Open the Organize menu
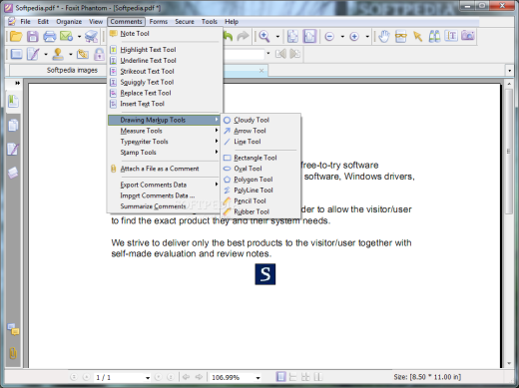Image resolution: width=519 pixels, height=388 pixels. (x=69, y=22)
